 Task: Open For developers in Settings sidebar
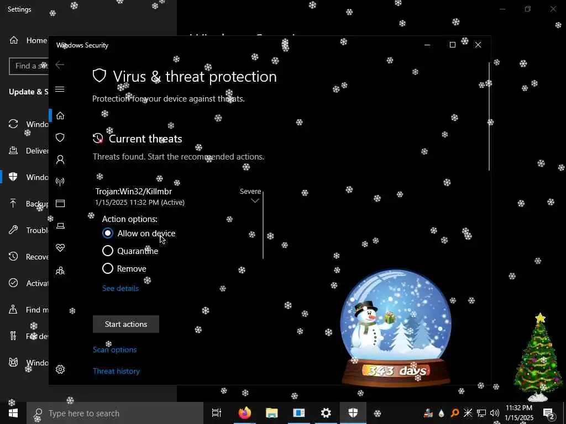click(x=28, y=336)
